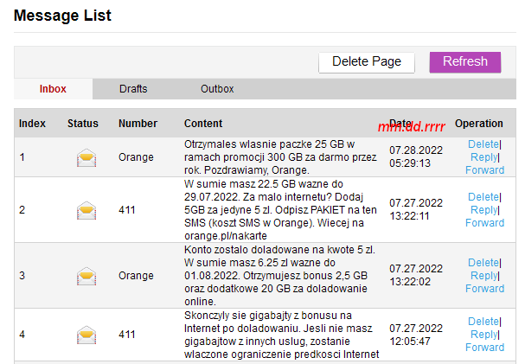Delete message 2 from 411
The image size is (525, 364).
coord(483,197)
